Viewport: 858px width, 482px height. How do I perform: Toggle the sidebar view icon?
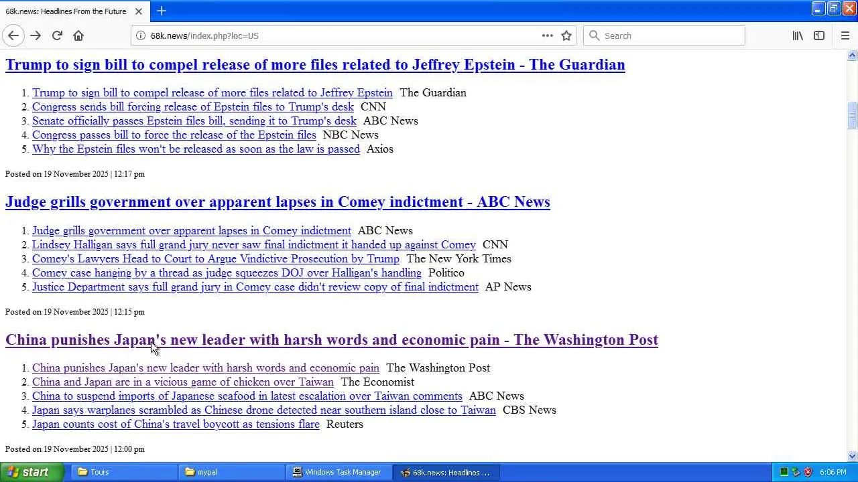(x=819, y=35)
